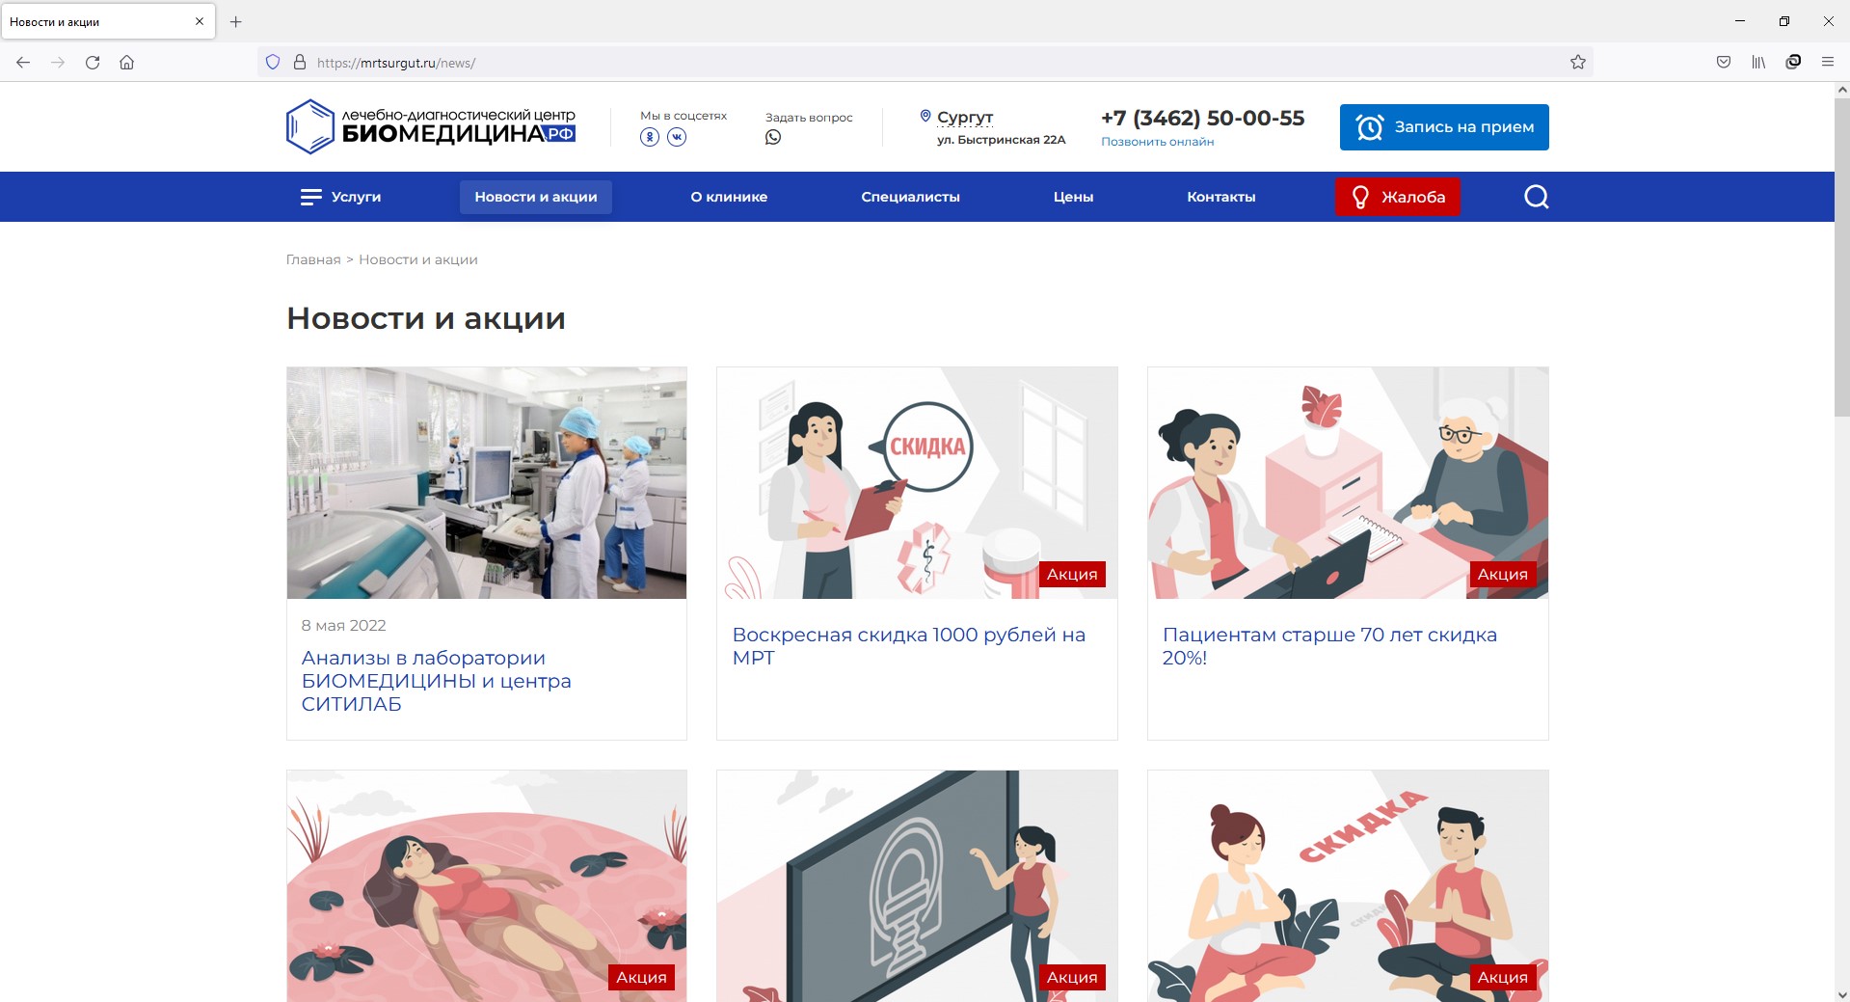Click the yoga meditation СКИДКА illustration
The width and height of the screenshot is (1850, 1002).
coord(1348,885)
